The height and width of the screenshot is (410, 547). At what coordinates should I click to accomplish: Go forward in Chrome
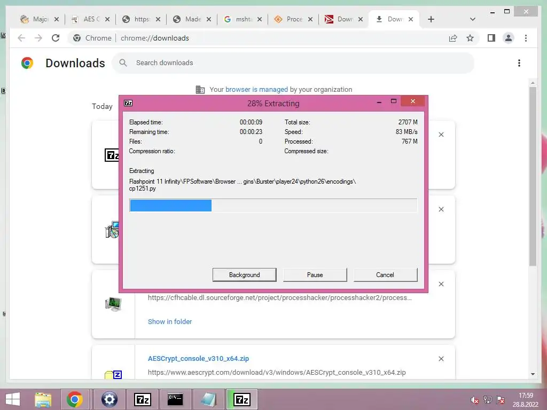tap(38, 38)
